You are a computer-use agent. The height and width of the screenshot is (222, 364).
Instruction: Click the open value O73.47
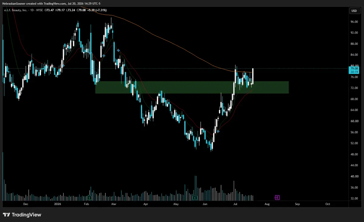point(49,10)
